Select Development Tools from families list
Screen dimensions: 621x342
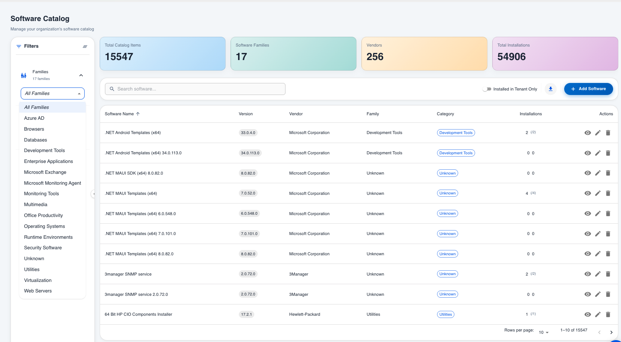click(x=44, y=151)
